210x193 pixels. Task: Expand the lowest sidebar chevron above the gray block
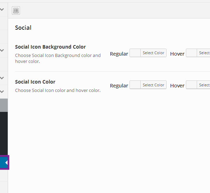(2, 92)
